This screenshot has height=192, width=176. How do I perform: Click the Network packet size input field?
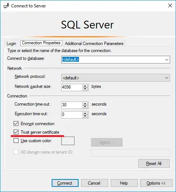[x=72, y=88]
